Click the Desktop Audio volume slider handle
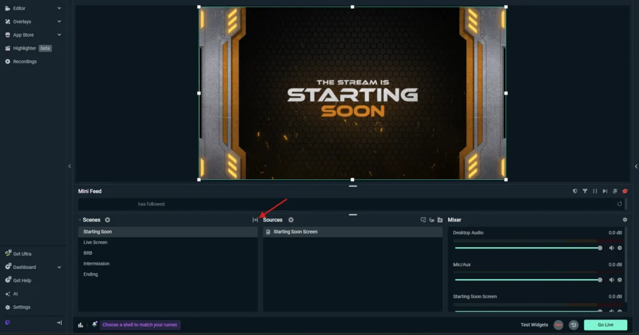Viewport: 639px width, 335px height. [600, 248]
